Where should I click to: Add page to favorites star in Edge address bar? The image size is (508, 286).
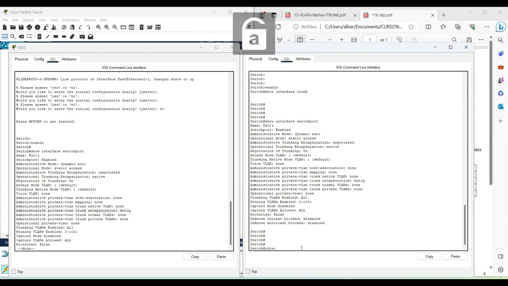[411, 27]
